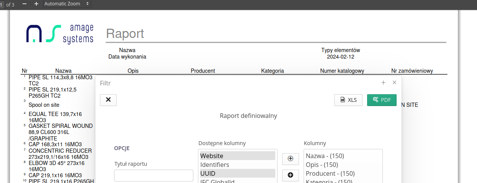Click the outlined circle-plus add column button

(x=290, y=158)
